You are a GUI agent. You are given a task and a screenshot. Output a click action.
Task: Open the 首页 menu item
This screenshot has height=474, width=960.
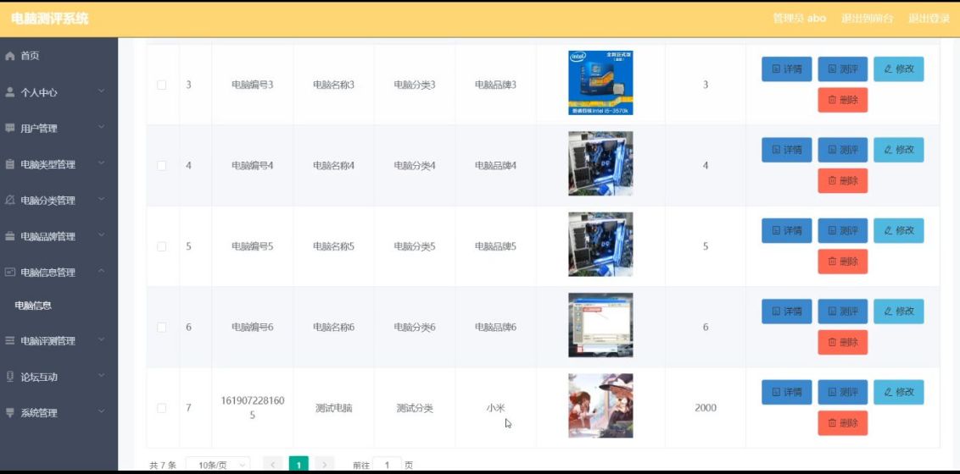click(59, 56)
